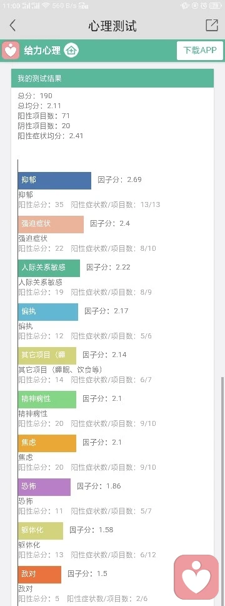Select the orange 焦虑 bar
The height and width of the screenshot is (606, 225).
tap(47, 443)
